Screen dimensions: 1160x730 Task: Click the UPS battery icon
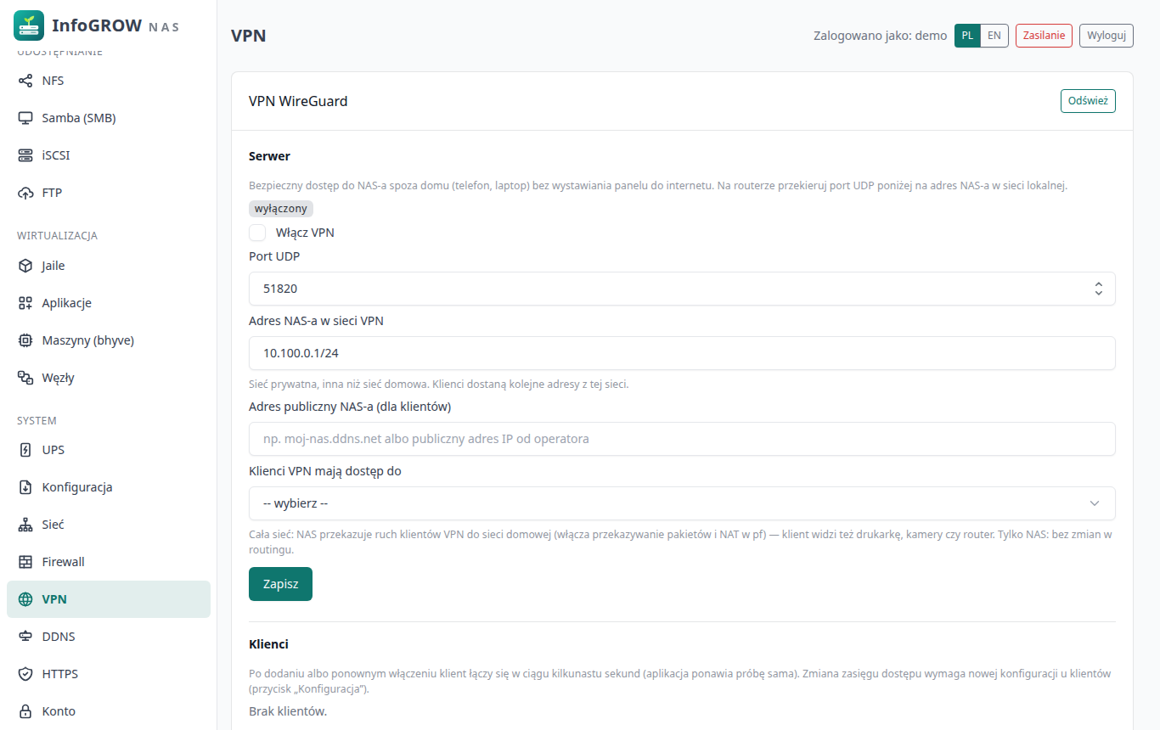(25, 450)
